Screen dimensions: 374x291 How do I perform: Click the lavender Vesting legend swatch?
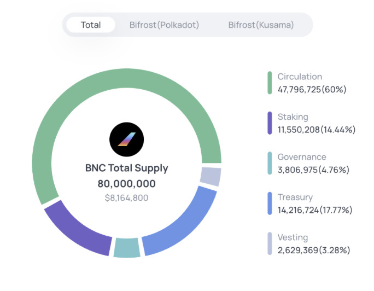pos(270,243)
